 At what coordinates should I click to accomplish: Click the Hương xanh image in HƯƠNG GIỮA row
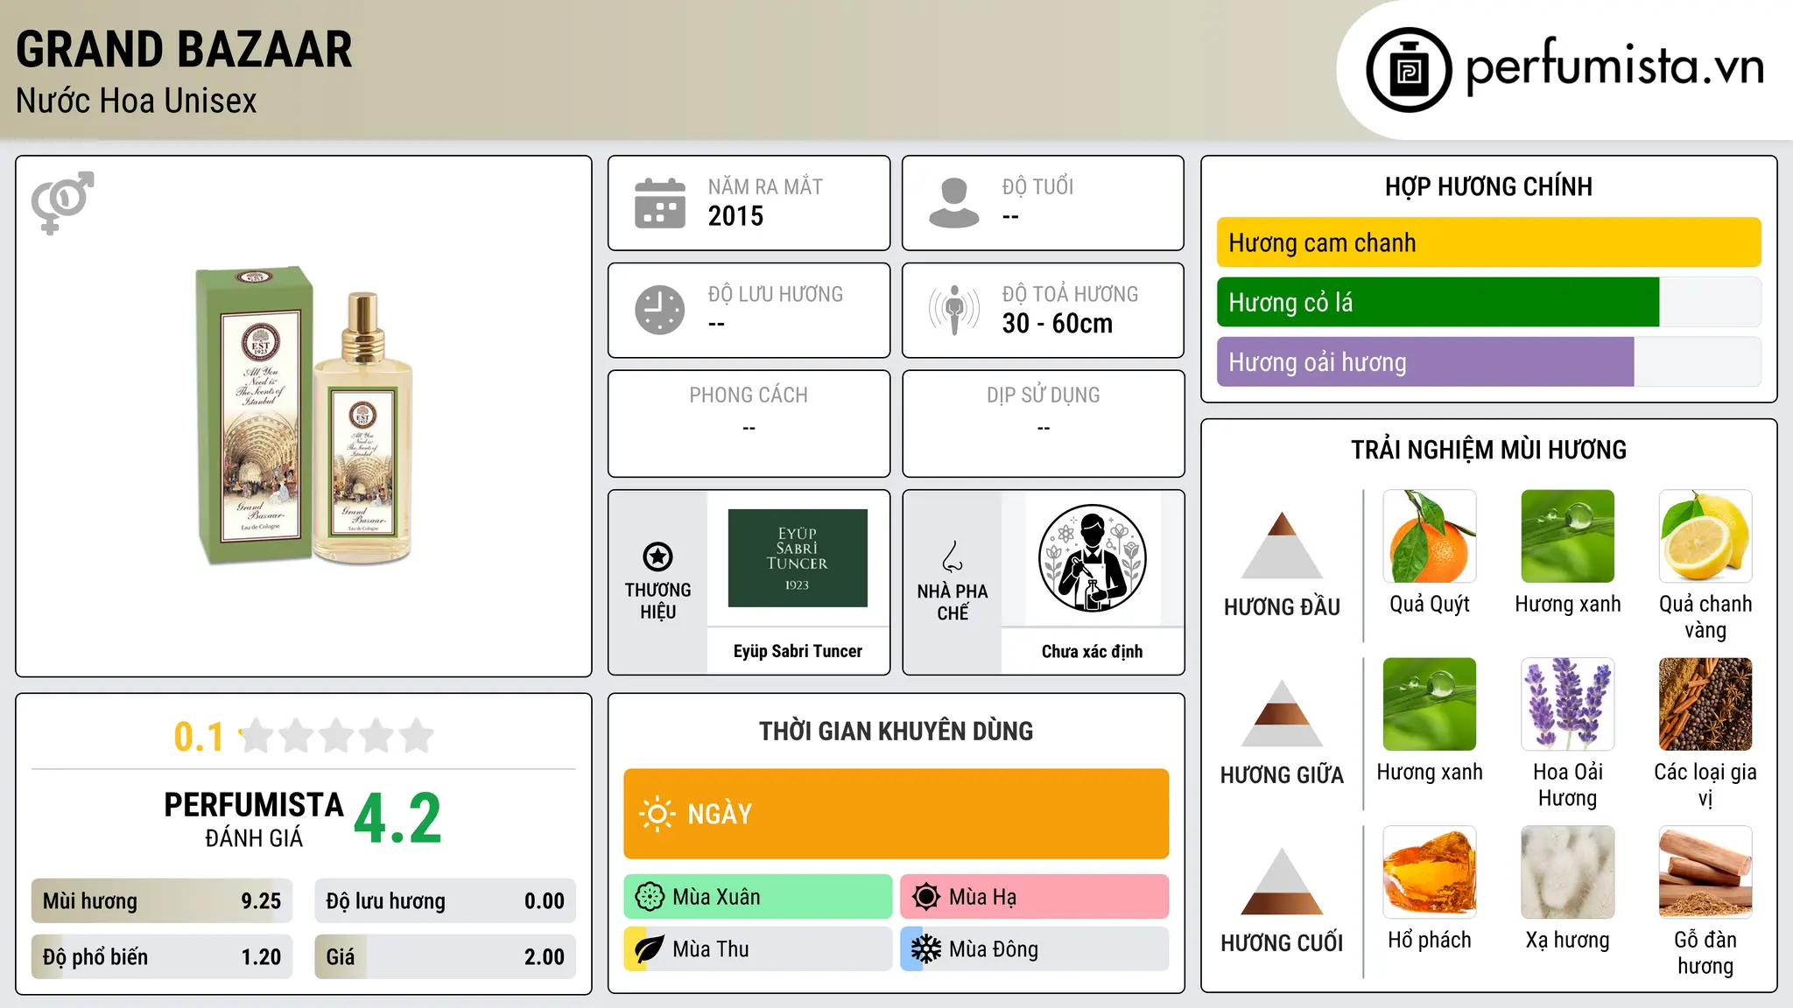click(x=1430, y=704)
